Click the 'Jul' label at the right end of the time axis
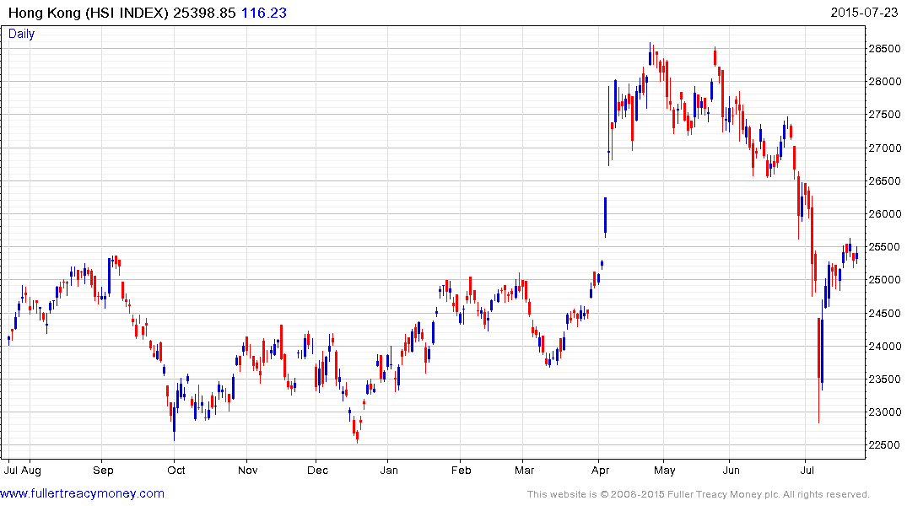Screen dimensions: 907x506 807,470
